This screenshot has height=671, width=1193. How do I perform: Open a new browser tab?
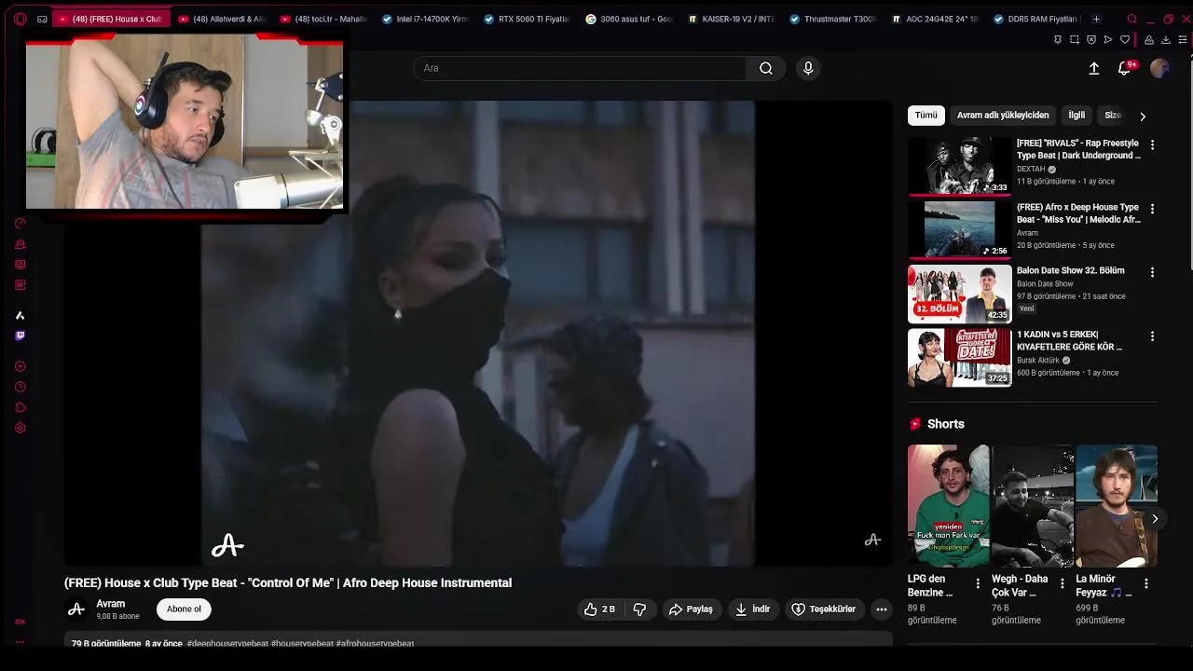tap(1096, 19)
